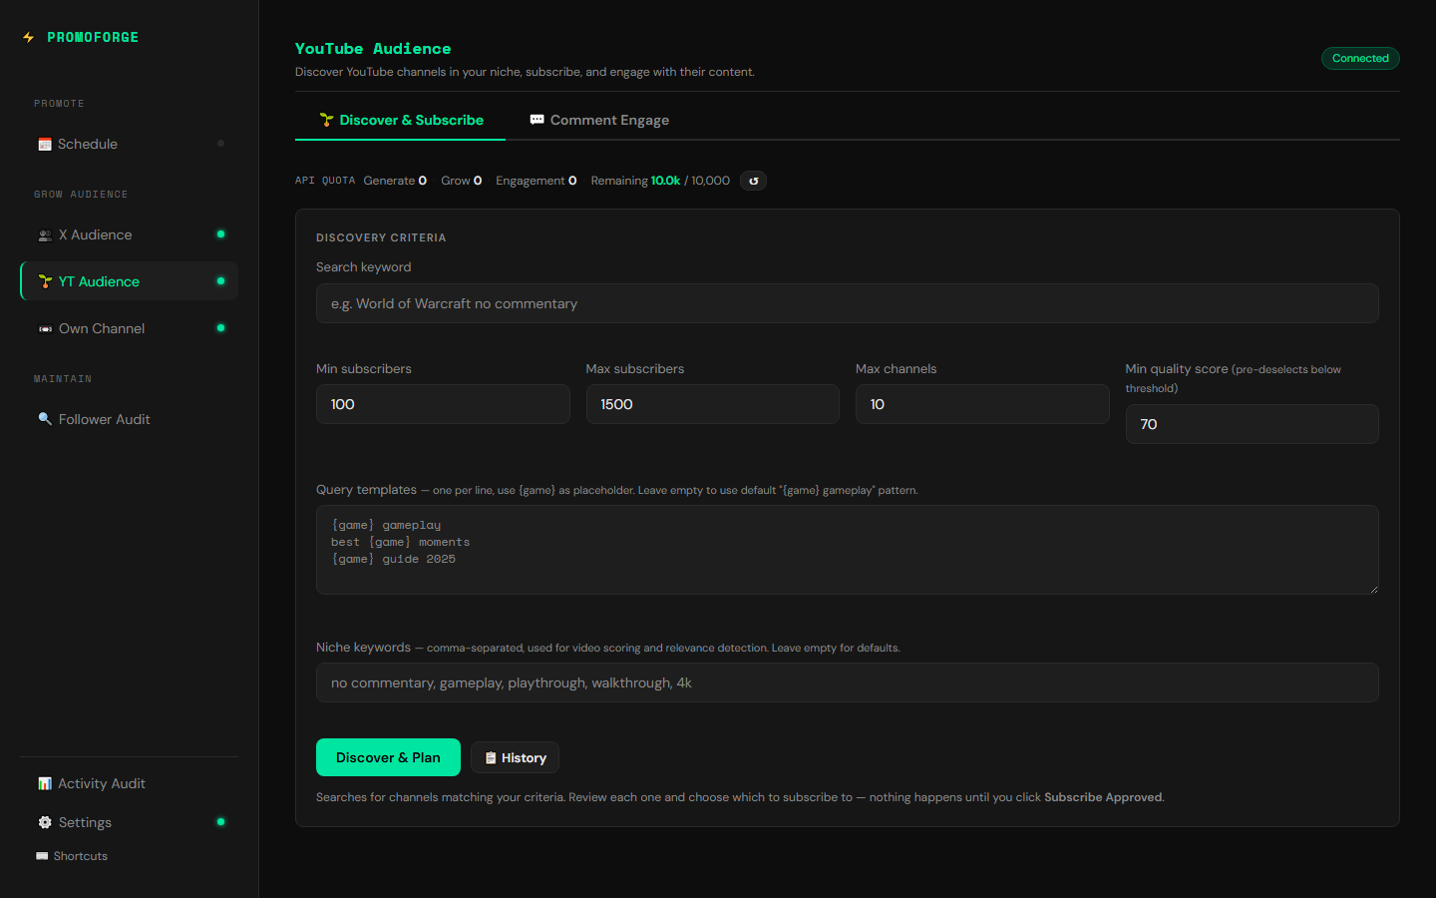Click the MAINTAIN section header
Viewport: 1436px width, 898px height.
pyautogui.click(x=63, y=379)
